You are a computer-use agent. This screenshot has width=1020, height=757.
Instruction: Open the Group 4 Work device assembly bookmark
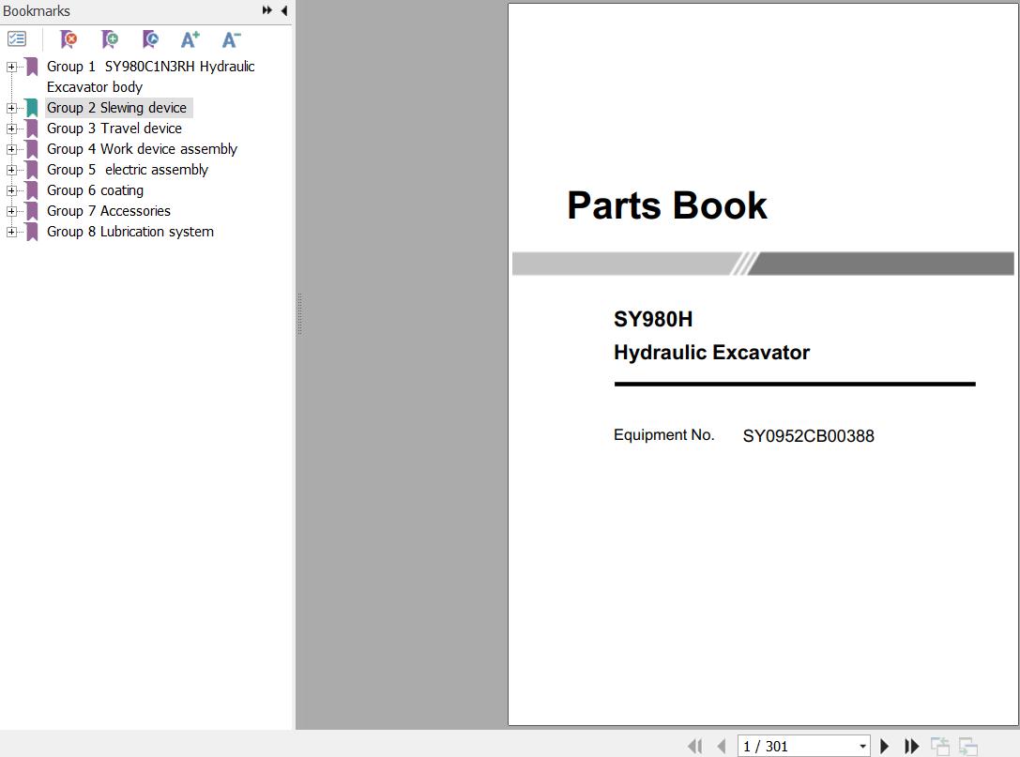pos(142,149)
